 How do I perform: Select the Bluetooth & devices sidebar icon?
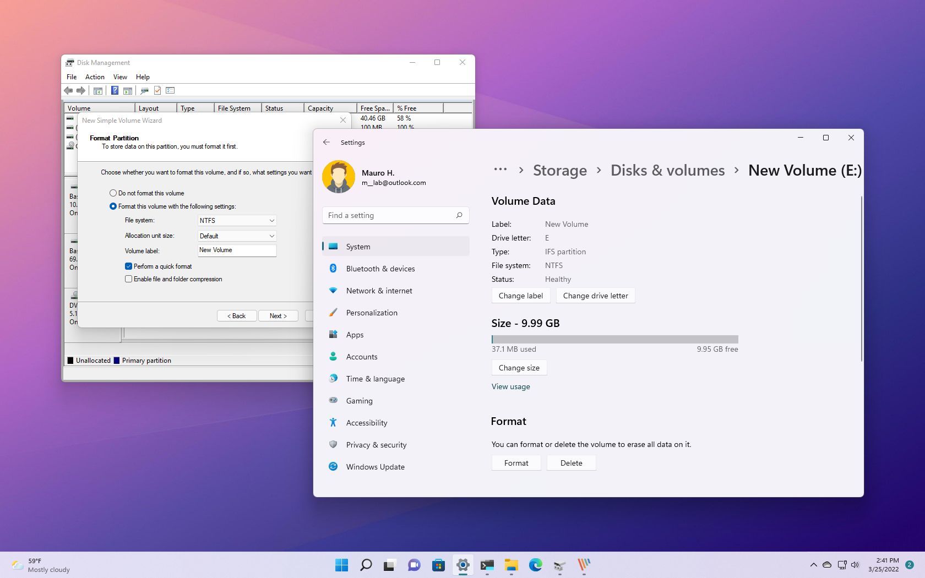[x=334, y=269]
